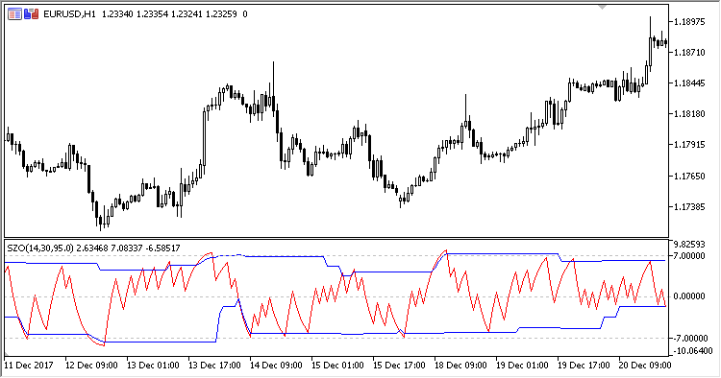Click the chart shift triangle marker at top
The image size is (721, 378).
coord(603,7)
